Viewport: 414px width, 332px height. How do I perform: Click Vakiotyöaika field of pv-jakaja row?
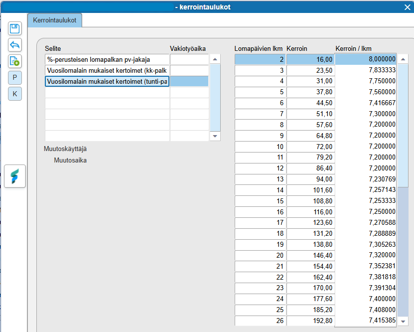189,60
